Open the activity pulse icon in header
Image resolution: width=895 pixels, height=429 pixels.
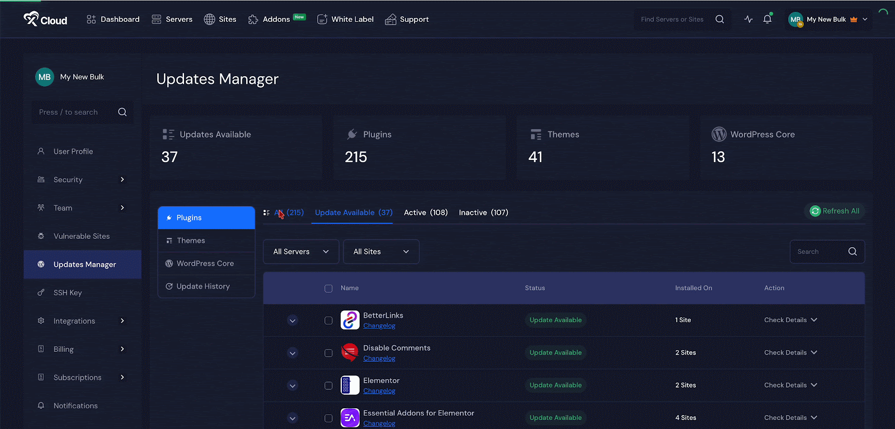(748, 19)
